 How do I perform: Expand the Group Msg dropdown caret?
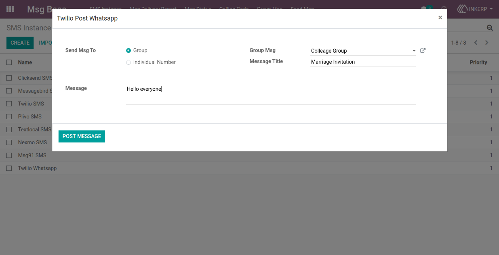coord(414,51)
